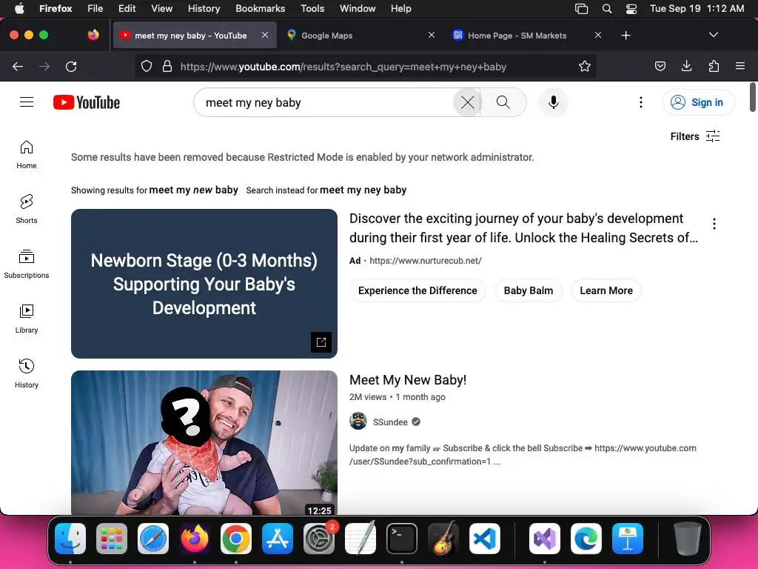Viewport: 758px width, 569px height.
Task: Open the View menu
Action: pos(161,8)
